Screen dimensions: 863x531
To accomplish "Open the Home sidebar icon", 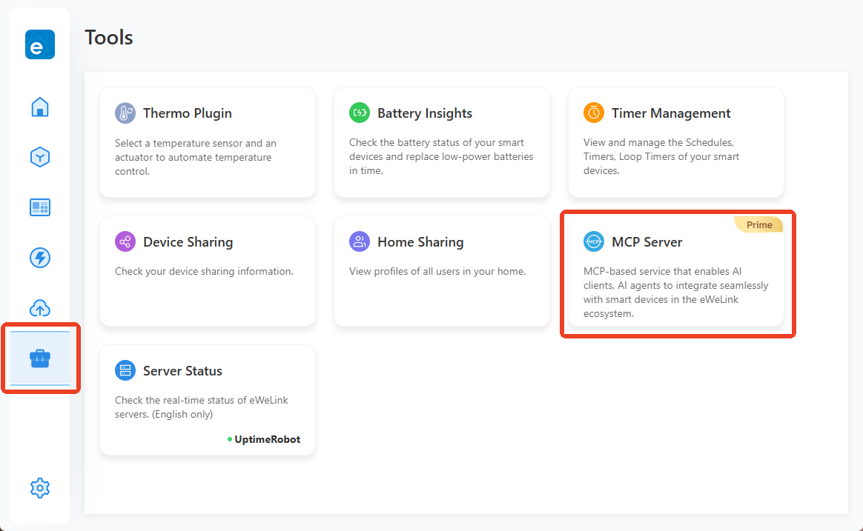I will (40, 107).
